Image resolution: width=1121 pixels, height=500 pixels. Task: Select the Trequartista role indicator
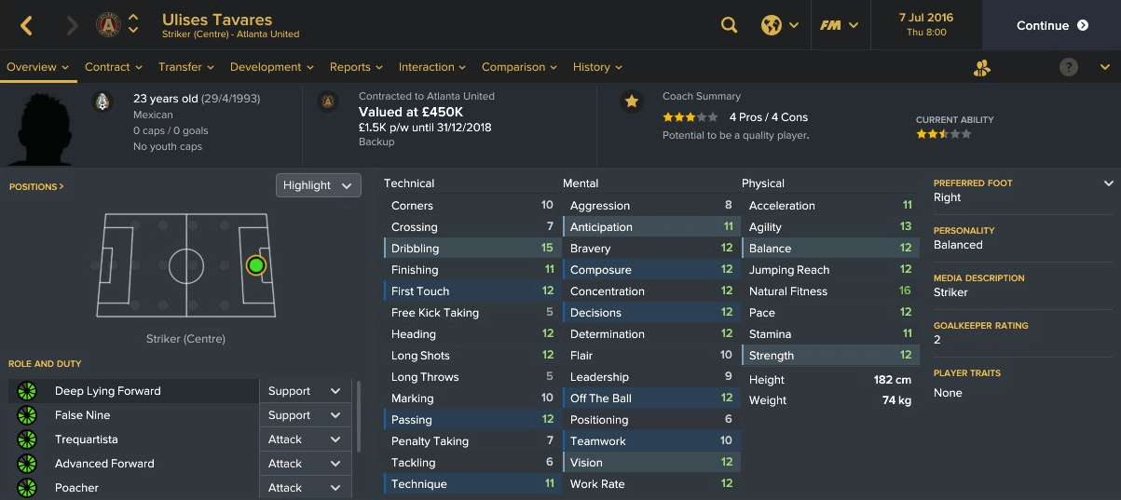(26, 439)
